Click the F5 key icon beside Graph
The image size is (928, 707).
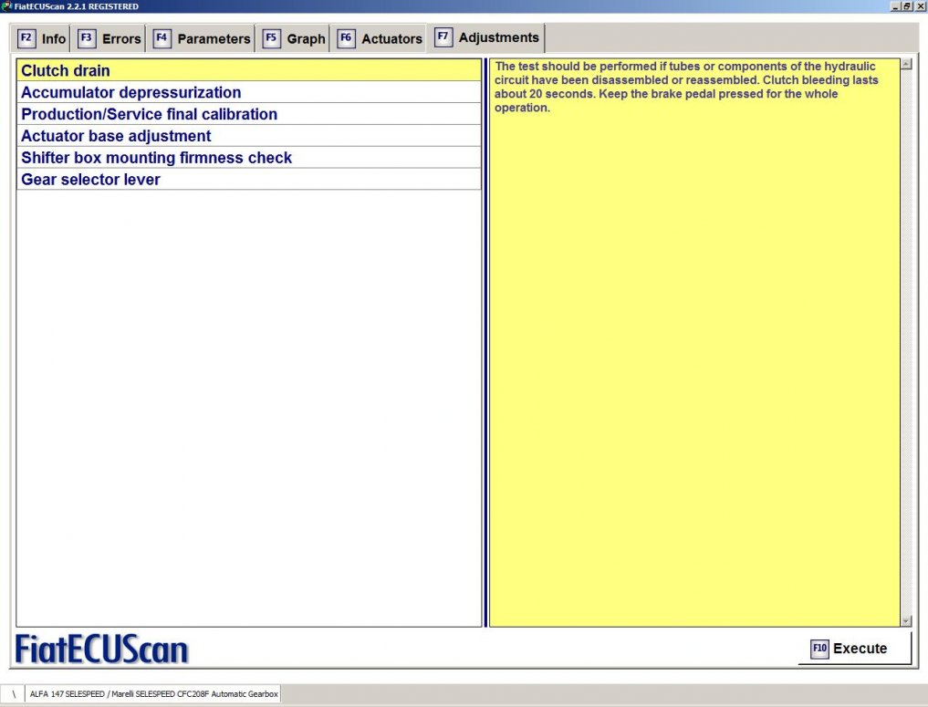271,38
